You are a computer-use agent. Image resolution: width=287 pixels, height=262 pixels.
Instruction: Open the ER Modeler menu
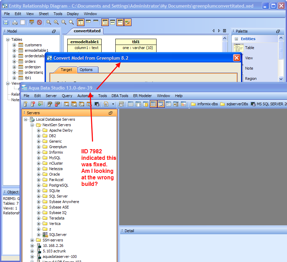(142, 96)
